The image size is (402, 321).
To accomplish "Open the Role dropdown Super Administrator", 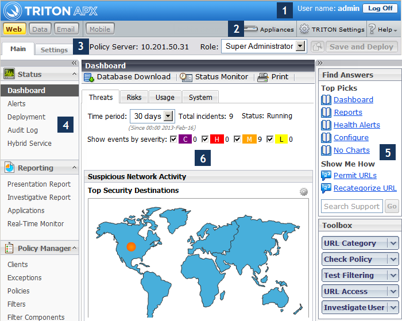I will [x=264, y=47].
